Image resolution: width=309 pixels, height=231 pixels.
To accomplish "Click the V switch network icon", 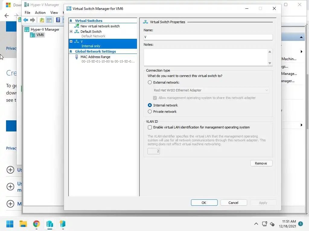I will click(77, 42).
